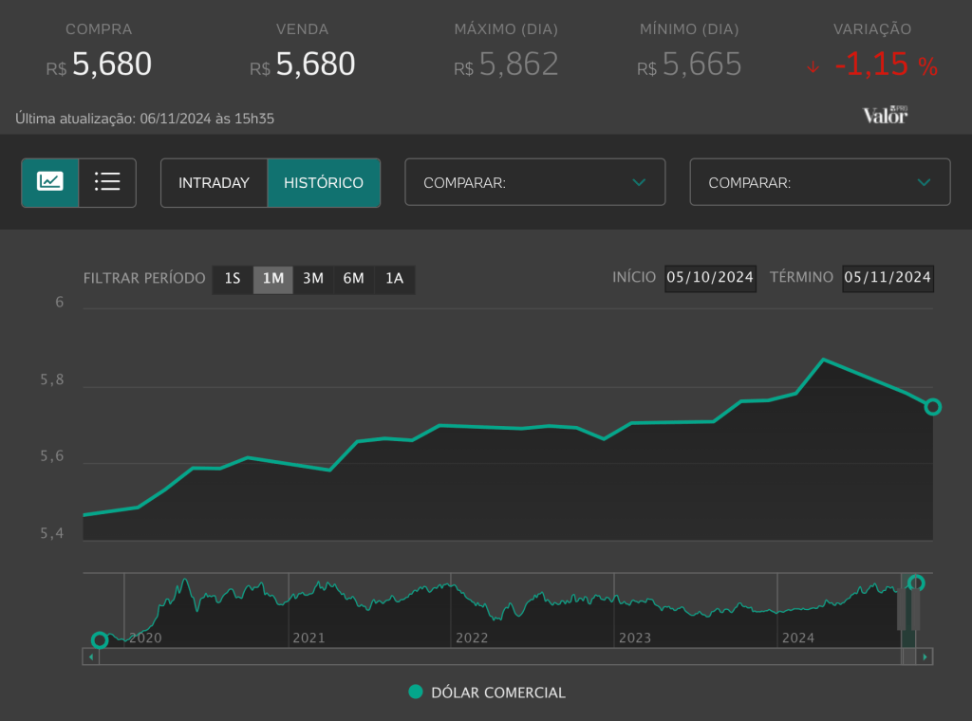
Task: Open the second Comparar dropdown
Action: coord(819,182)
